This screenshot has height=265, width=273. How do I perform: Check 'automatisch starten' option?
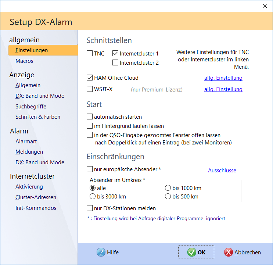click(90, 117)
